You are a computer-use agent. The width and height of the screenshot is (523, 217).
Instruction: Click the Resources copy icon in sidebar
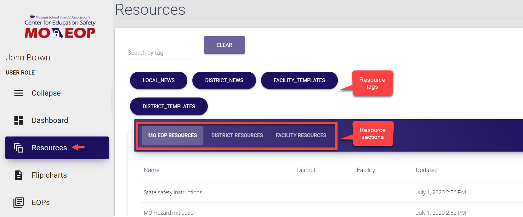(x=19, y=148)
